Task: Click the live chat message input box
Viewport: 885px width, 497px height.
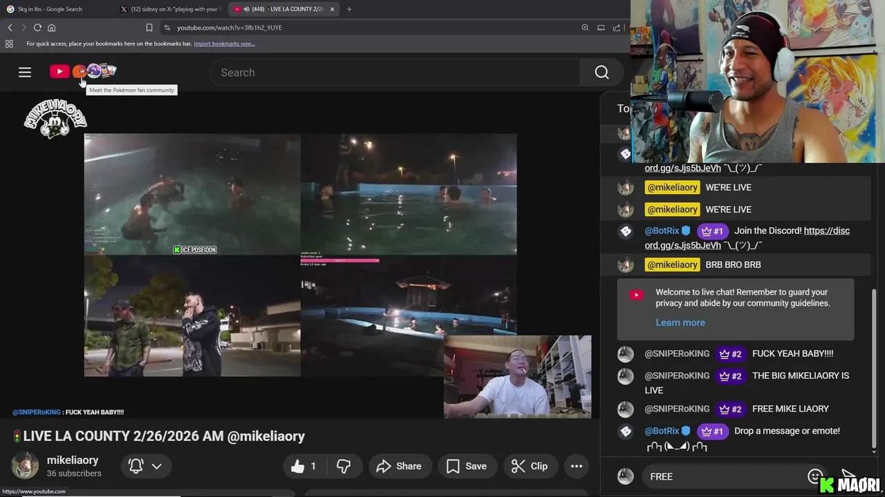Action: point(723,476)
